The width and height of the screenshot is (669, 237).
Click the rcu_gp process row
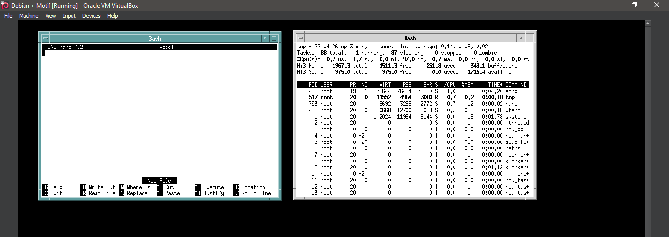(413, 129)
